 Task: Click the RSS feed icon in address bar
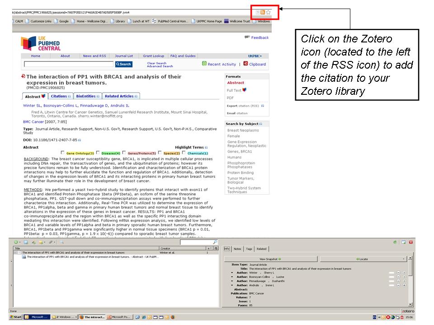coord(263,12)
